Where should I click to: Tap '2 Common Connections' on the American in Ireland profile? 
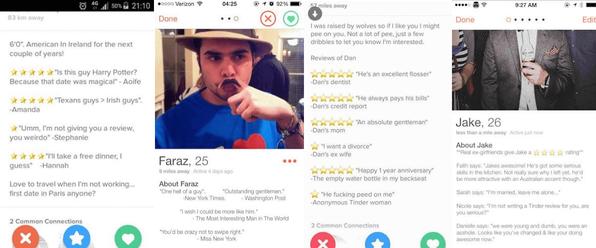pyautogui.click(x=46, y=221)
